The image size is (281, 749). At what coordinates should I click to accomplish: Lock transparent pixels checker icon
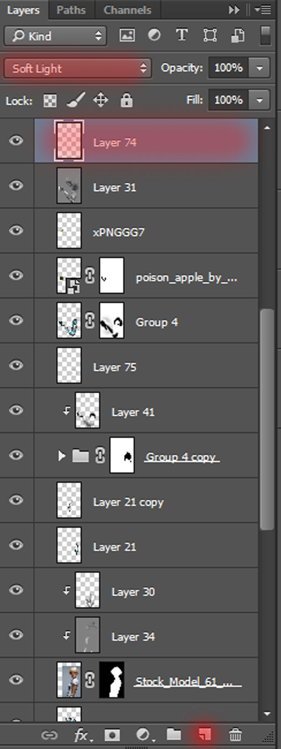pos(50,100)
